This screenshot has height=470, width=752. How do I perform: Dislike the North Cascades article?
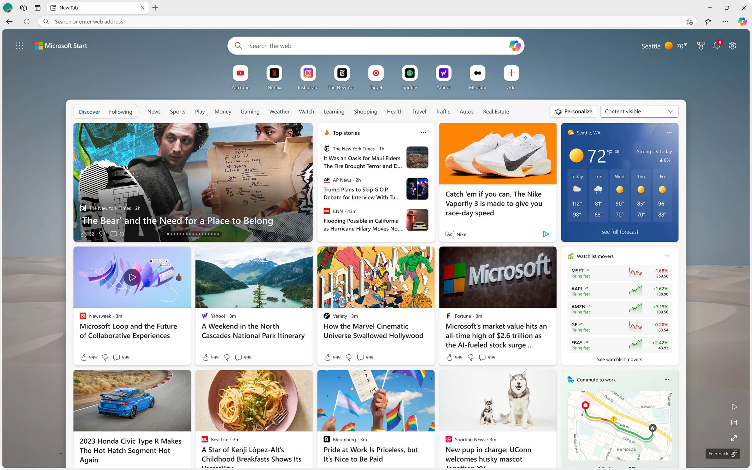(227, 357)
